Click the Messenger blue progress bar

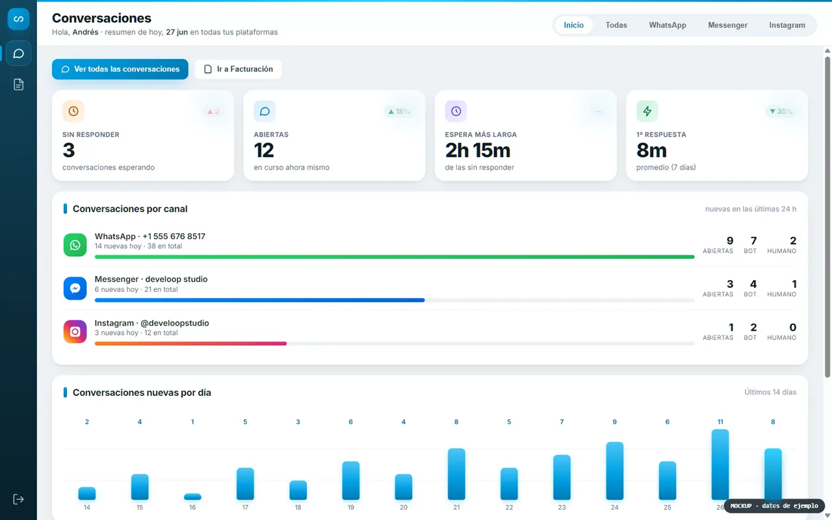[259, 300]
